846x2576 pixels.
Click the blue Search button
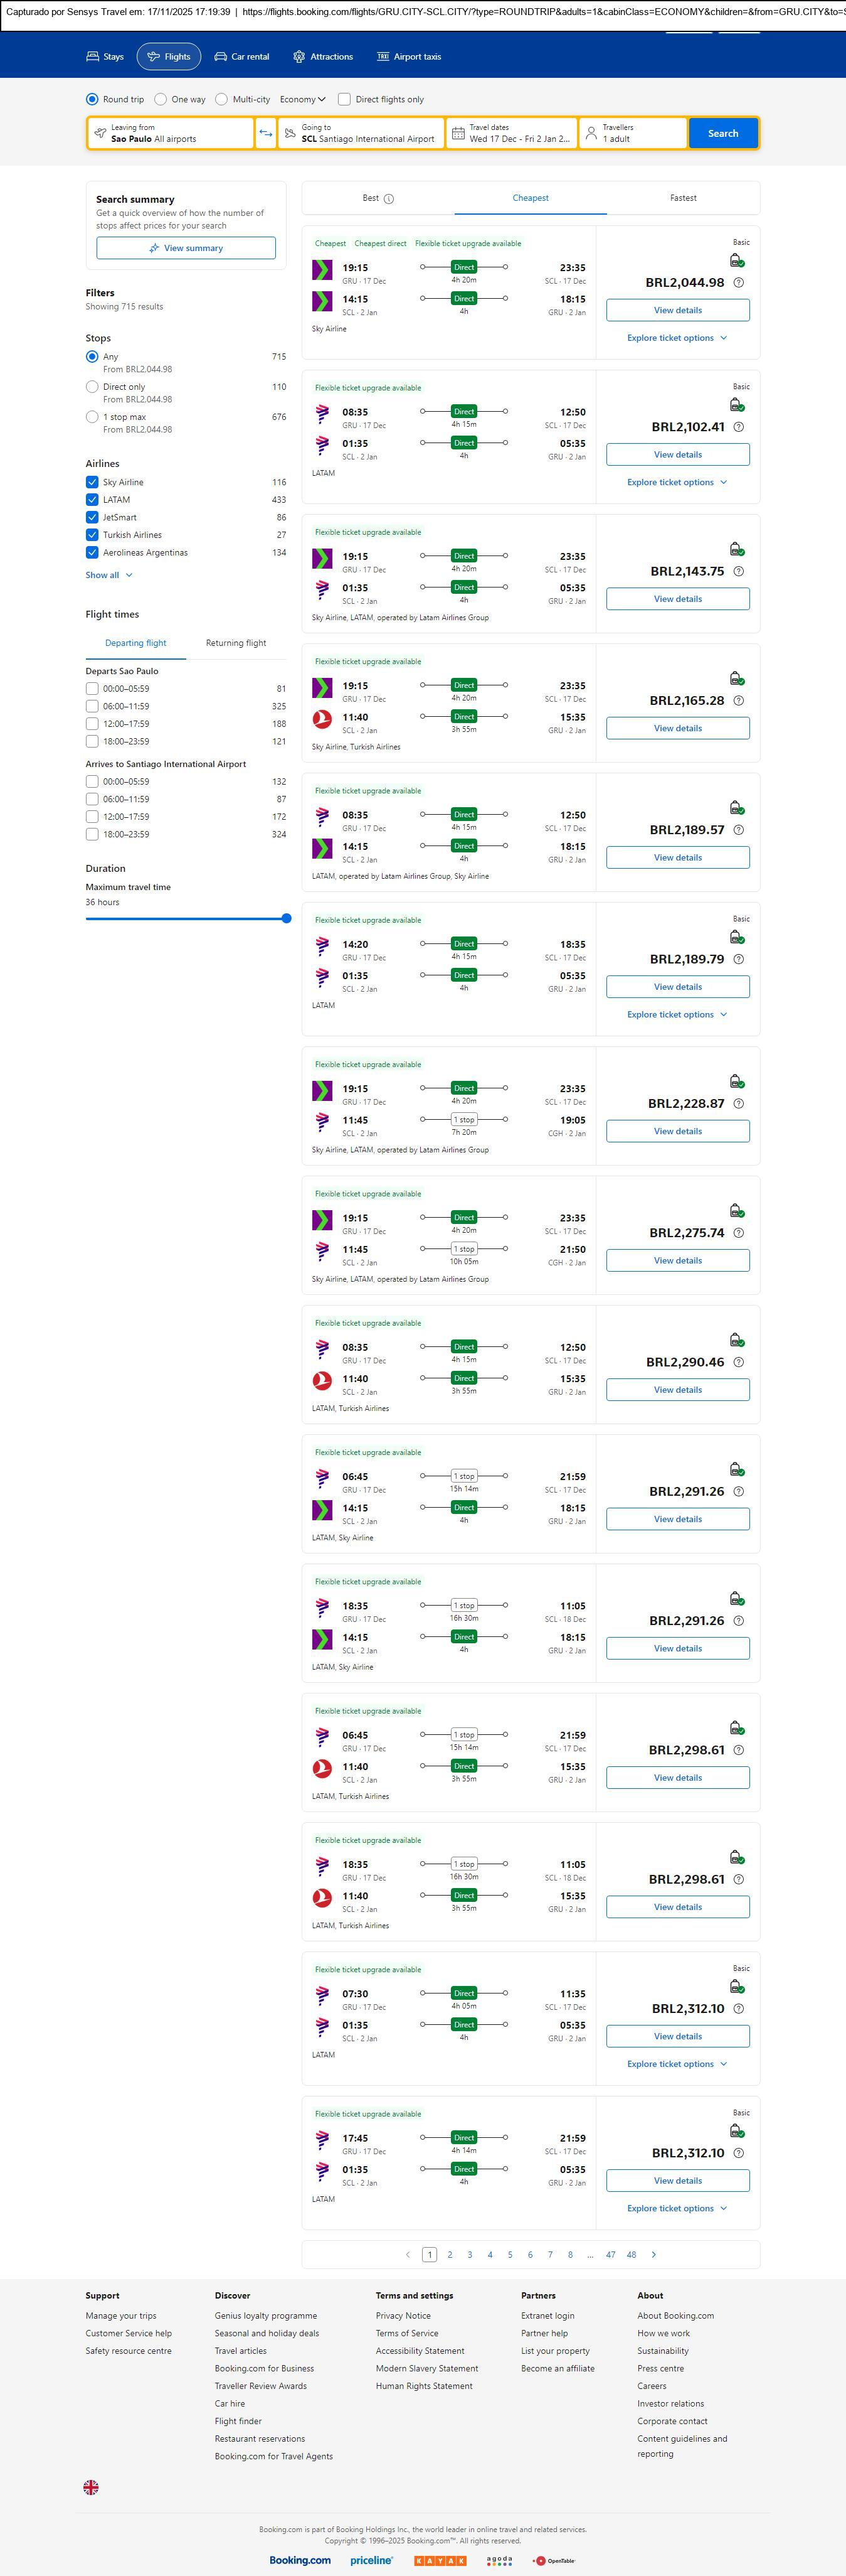722,133
